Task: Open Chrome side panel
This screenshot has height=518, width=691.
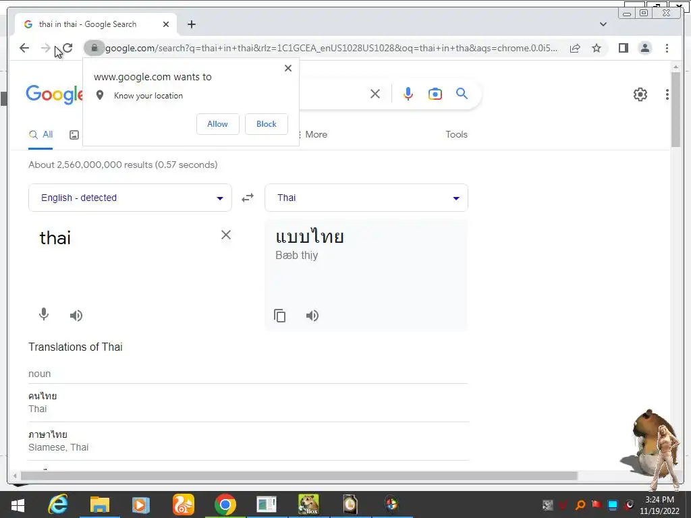Action: [x=623, y=48]
